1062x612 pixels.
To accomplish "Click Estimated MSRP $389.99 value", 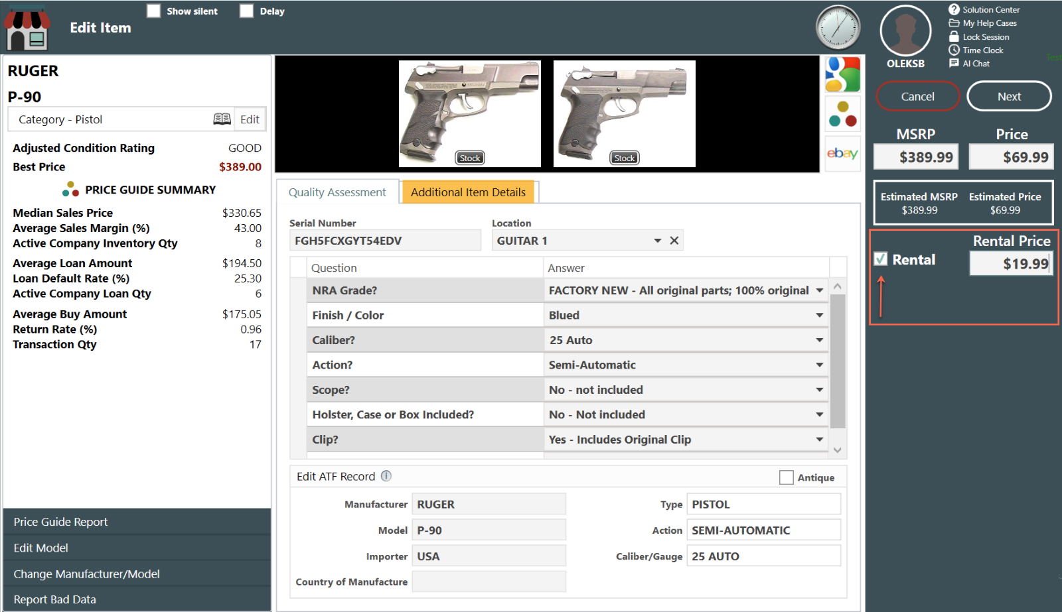I will coord(919,210).
